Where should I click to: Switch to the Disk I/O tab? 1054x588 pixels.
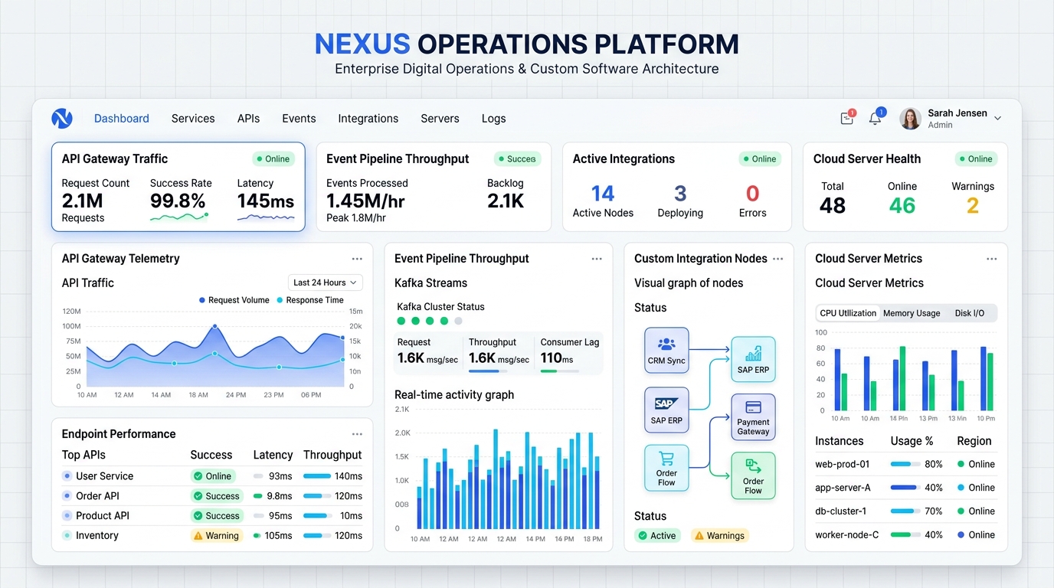click(970, 313)
